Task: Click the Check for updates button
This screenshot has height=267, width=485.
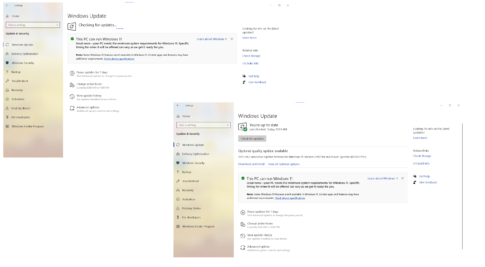Action: pos(252,139)
